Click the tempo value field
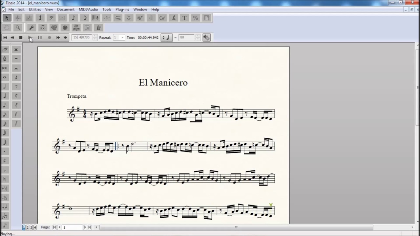 coord(187,37)
